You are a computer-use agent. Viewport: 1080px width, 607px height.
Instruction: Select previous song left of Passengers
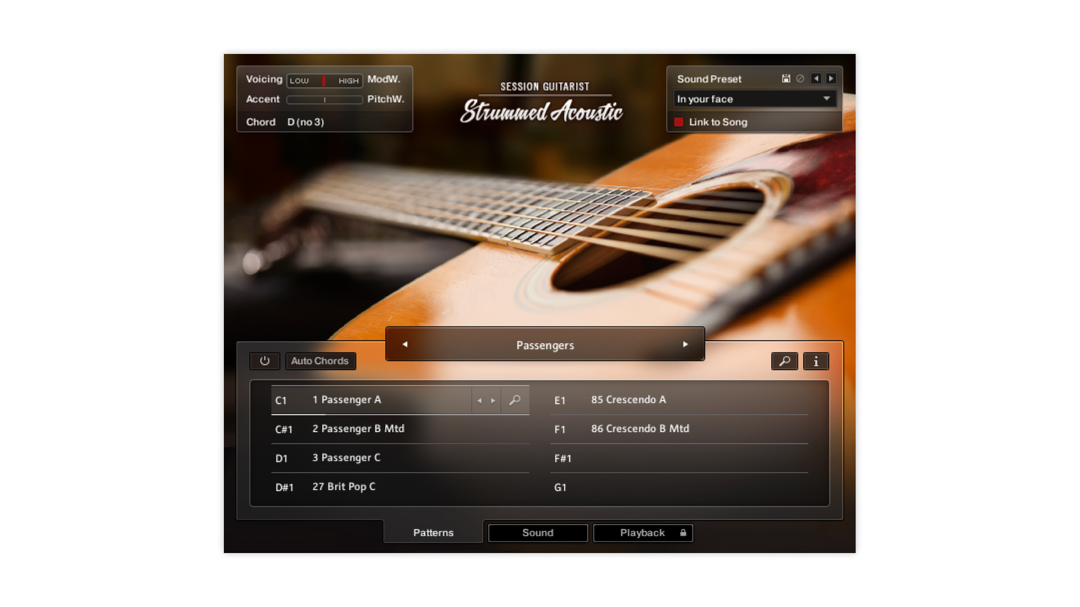point(405,345)
